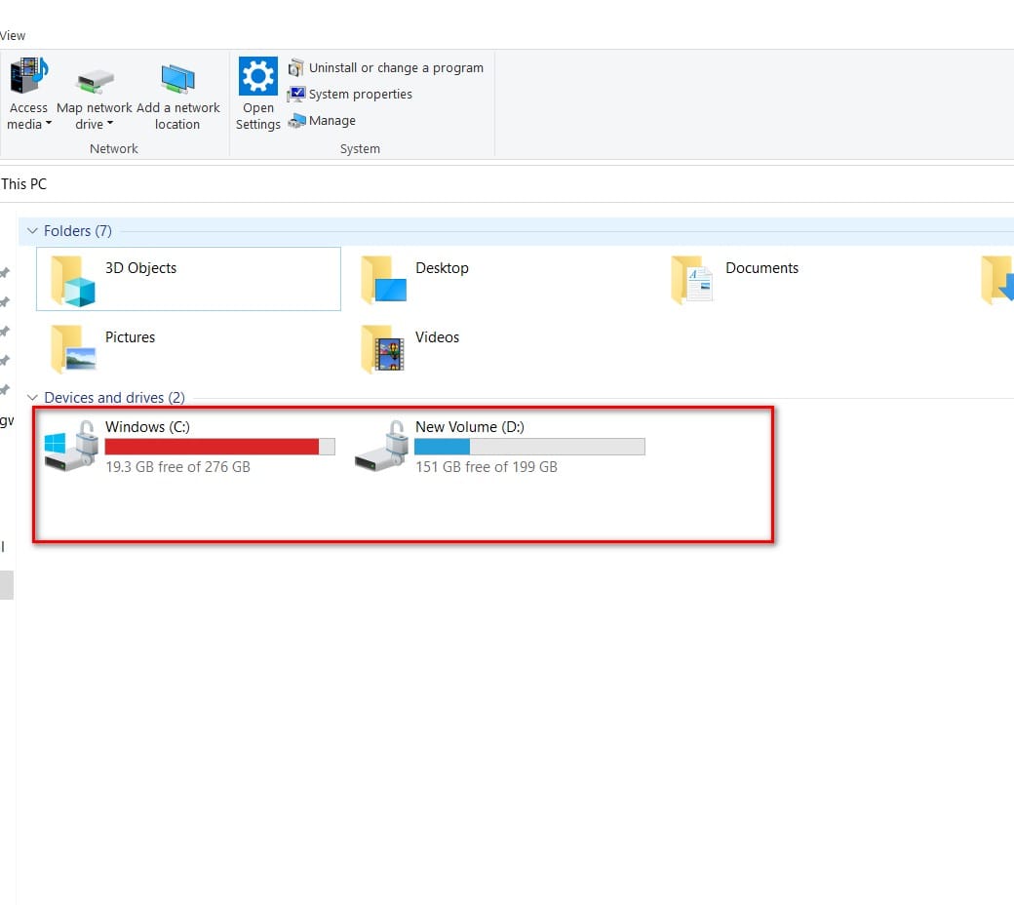Select the Documents folder icon
The width and height of the screenshot is (1014, 905).
[692, 280]
